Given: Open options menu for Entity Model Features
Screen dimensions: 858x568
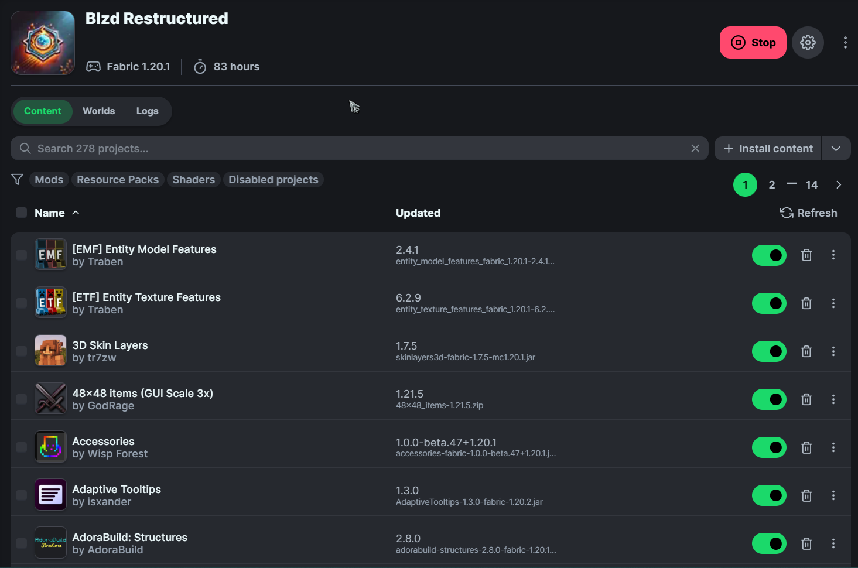Looking at the screenshot, I should pos(833,255).
